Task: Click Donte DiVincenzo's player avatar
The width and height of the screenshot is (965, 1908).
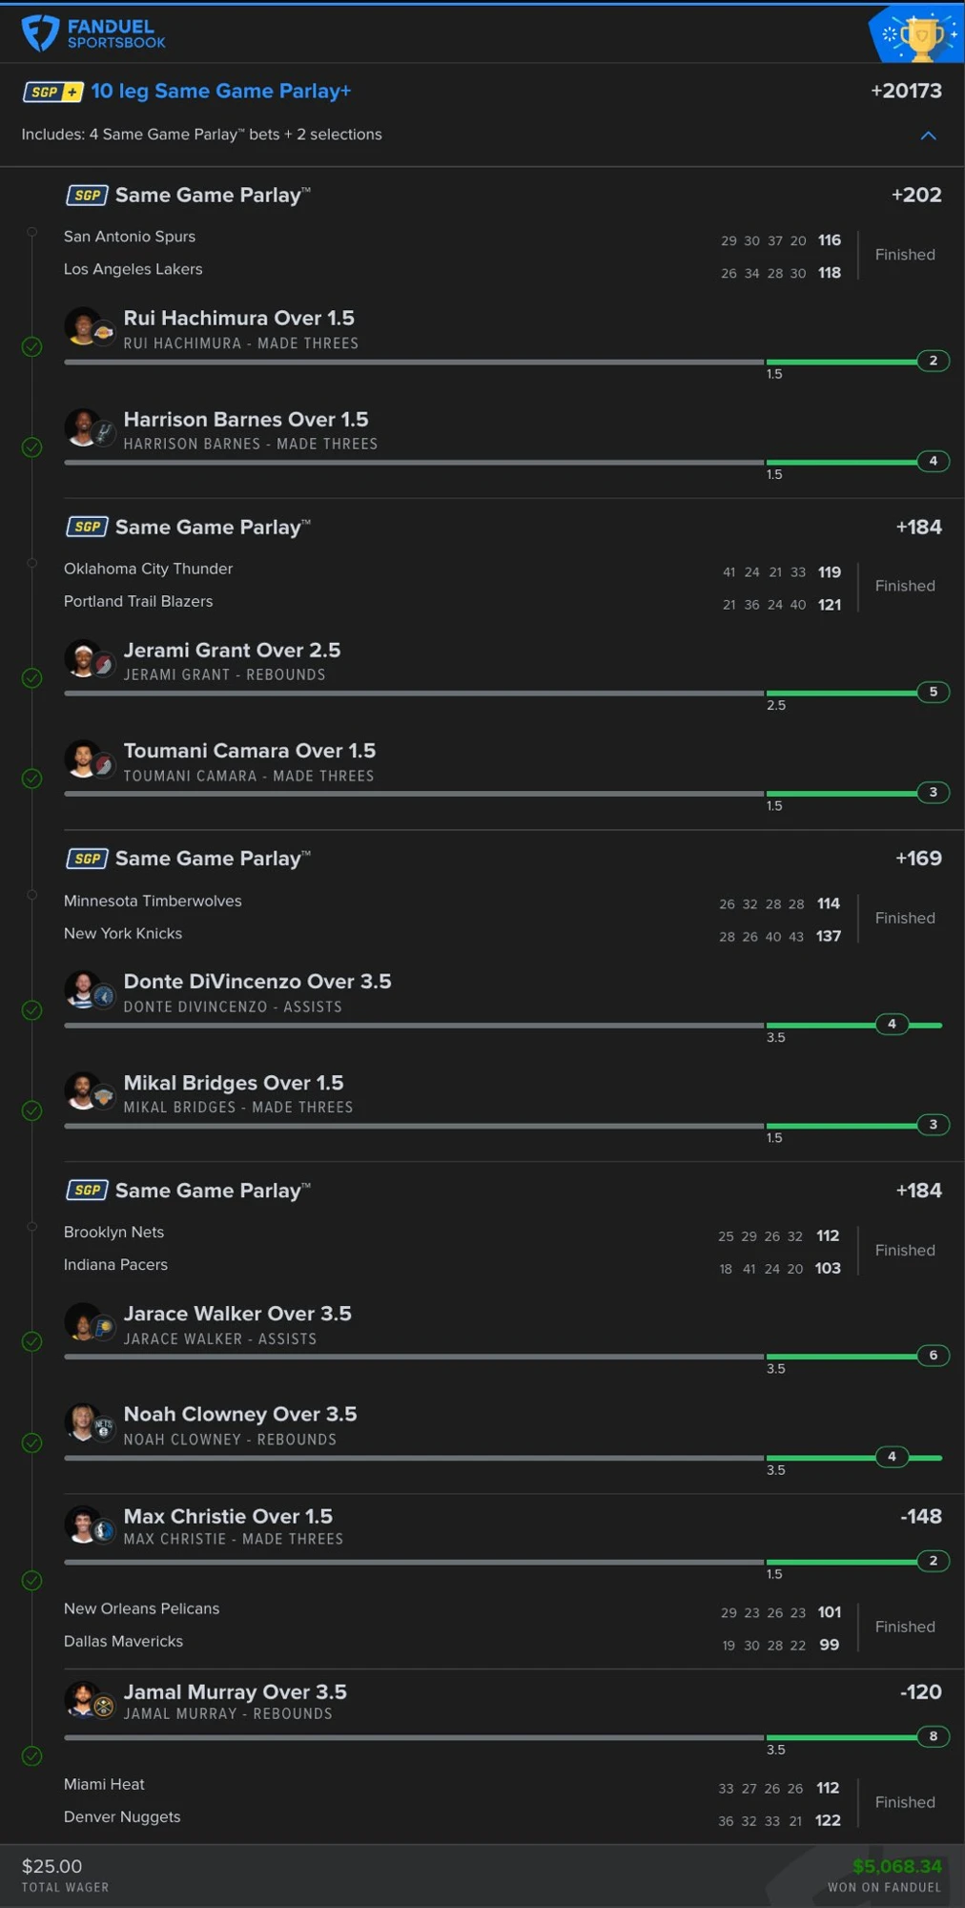Action: tap(83, 990)
